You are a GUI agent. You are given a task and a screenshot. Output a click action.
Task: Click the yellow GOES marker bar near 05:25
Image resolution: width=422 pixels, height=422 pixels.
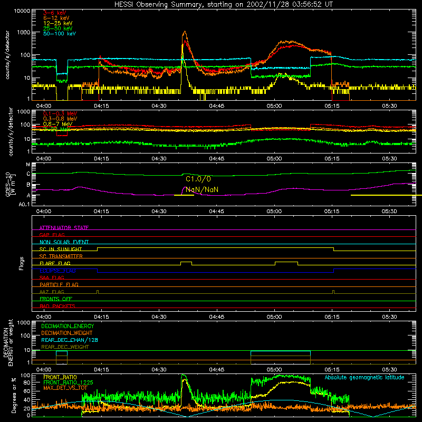pos(386,195)
